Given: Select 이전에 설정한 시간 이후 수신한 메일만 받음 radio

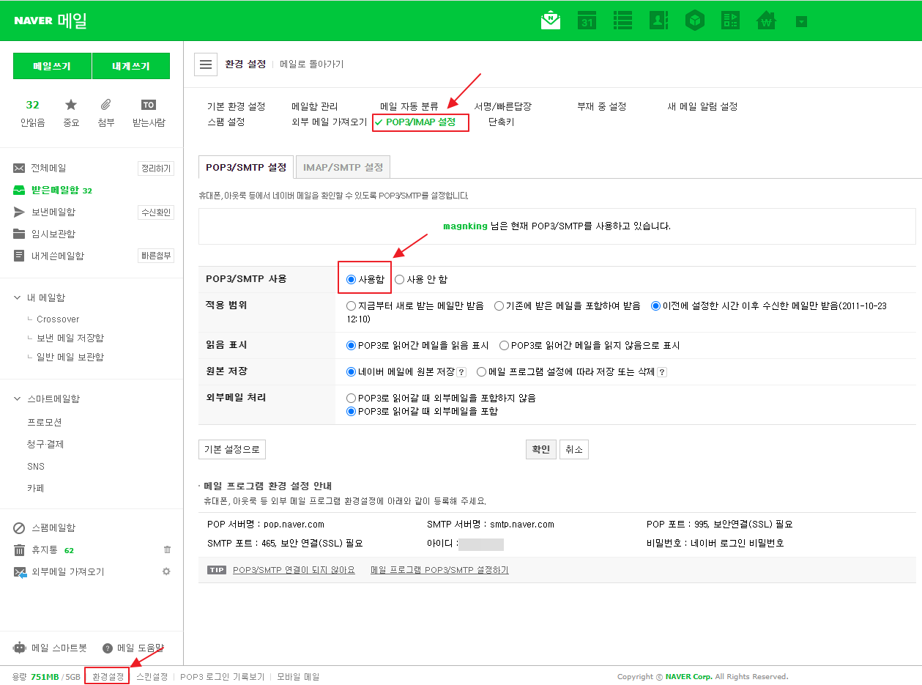Looking at the screenshot, I should click(x=656, y=306).
